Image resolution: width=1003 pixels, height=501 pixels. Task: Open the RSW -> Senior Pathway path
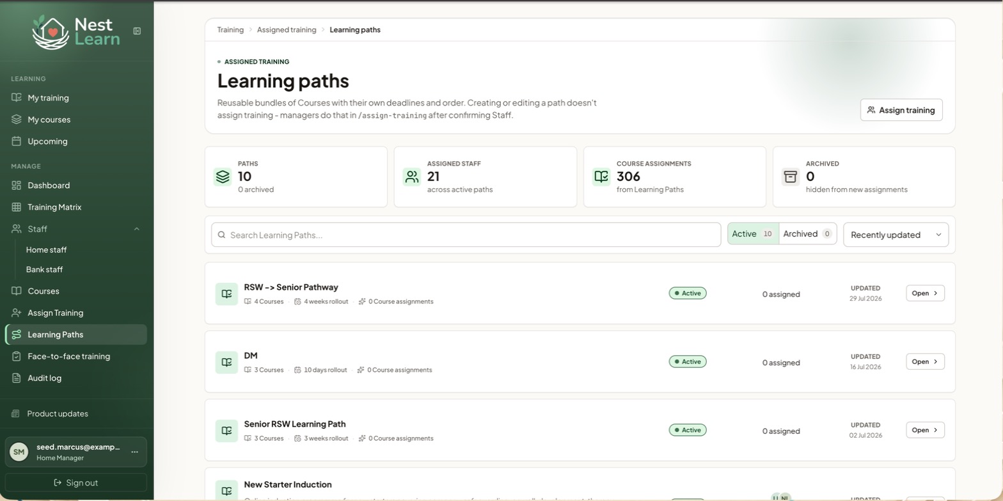tap(925, 294)
